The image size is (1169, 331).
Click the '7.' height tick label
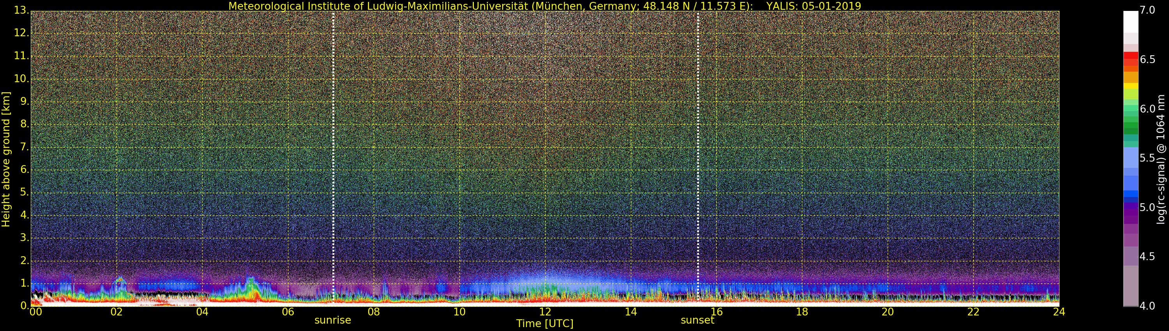[x=25, y=147]
